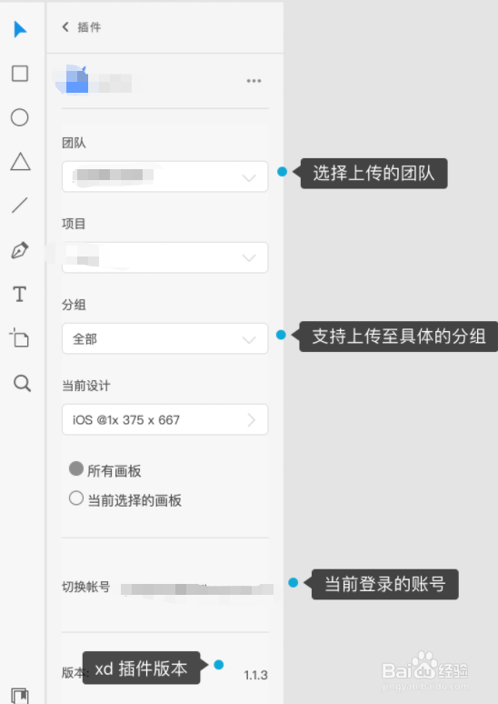Select the Zoom magnifier tool

click(x=22, y=384)
